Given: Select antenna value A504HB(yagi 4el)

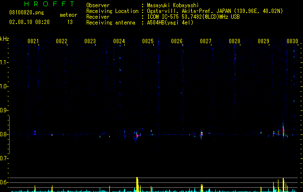Looking at the screenshot, I should click(x=170, y=23).
